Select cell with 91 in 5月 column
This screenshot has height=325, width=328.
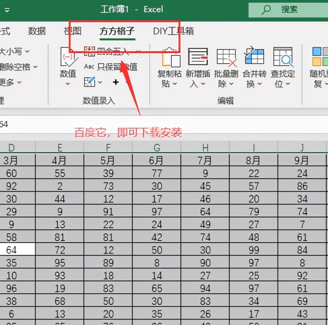(108, 212)
